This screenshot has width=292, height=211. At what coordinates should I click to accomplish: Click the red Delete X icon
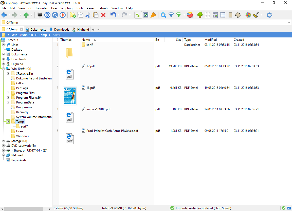pyautogui.click(x=103, y=15)
